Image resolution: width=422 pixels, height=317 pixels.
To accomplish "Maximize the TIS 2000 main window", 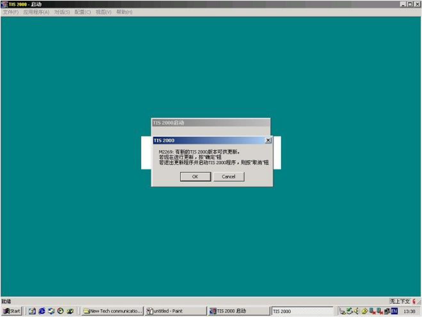I will (410, 4).
